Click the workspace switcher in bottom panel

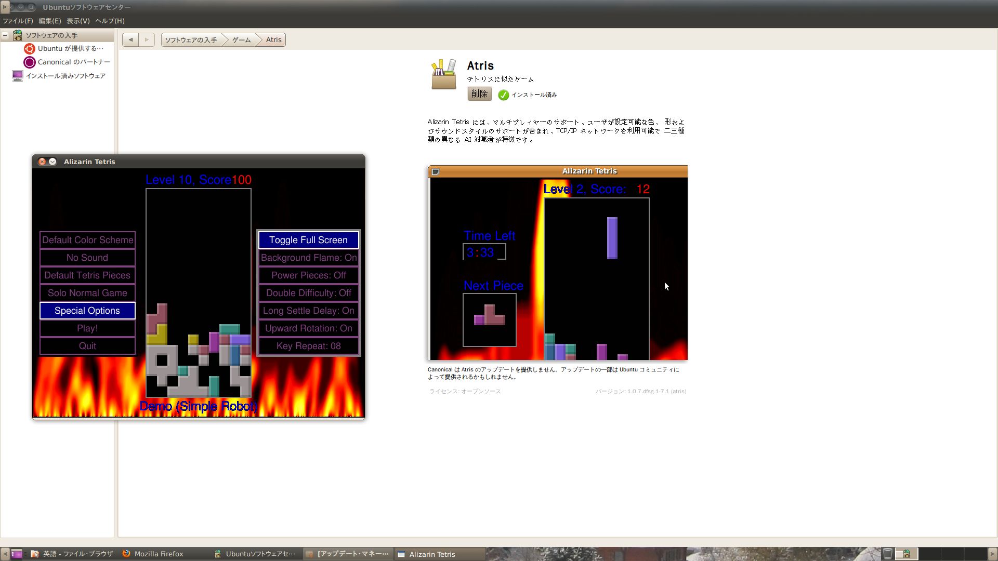[x=940, y=554]
